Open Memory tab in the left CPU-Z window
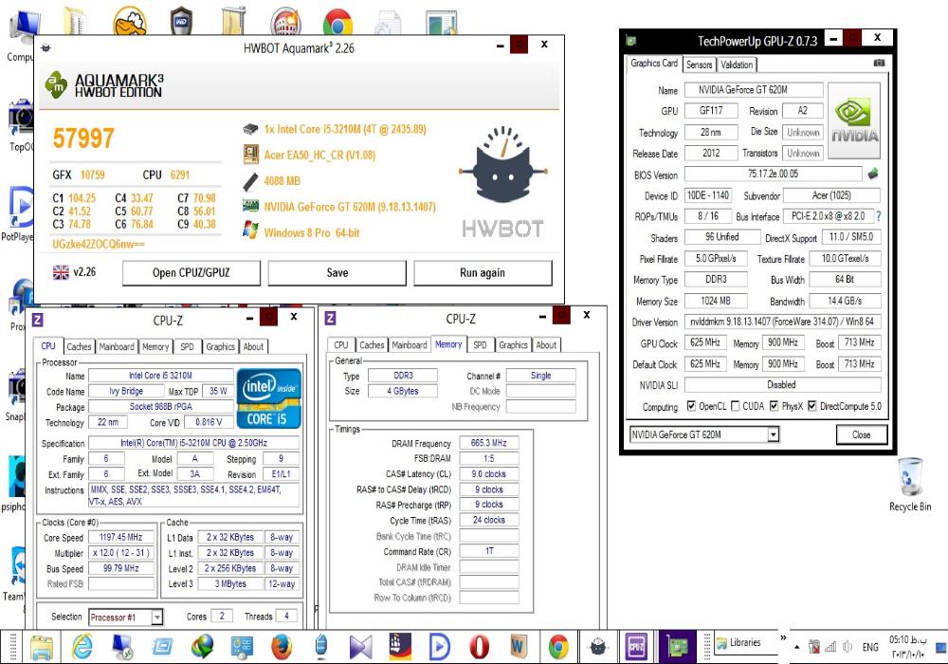948x664 pixels. [155, 346]
